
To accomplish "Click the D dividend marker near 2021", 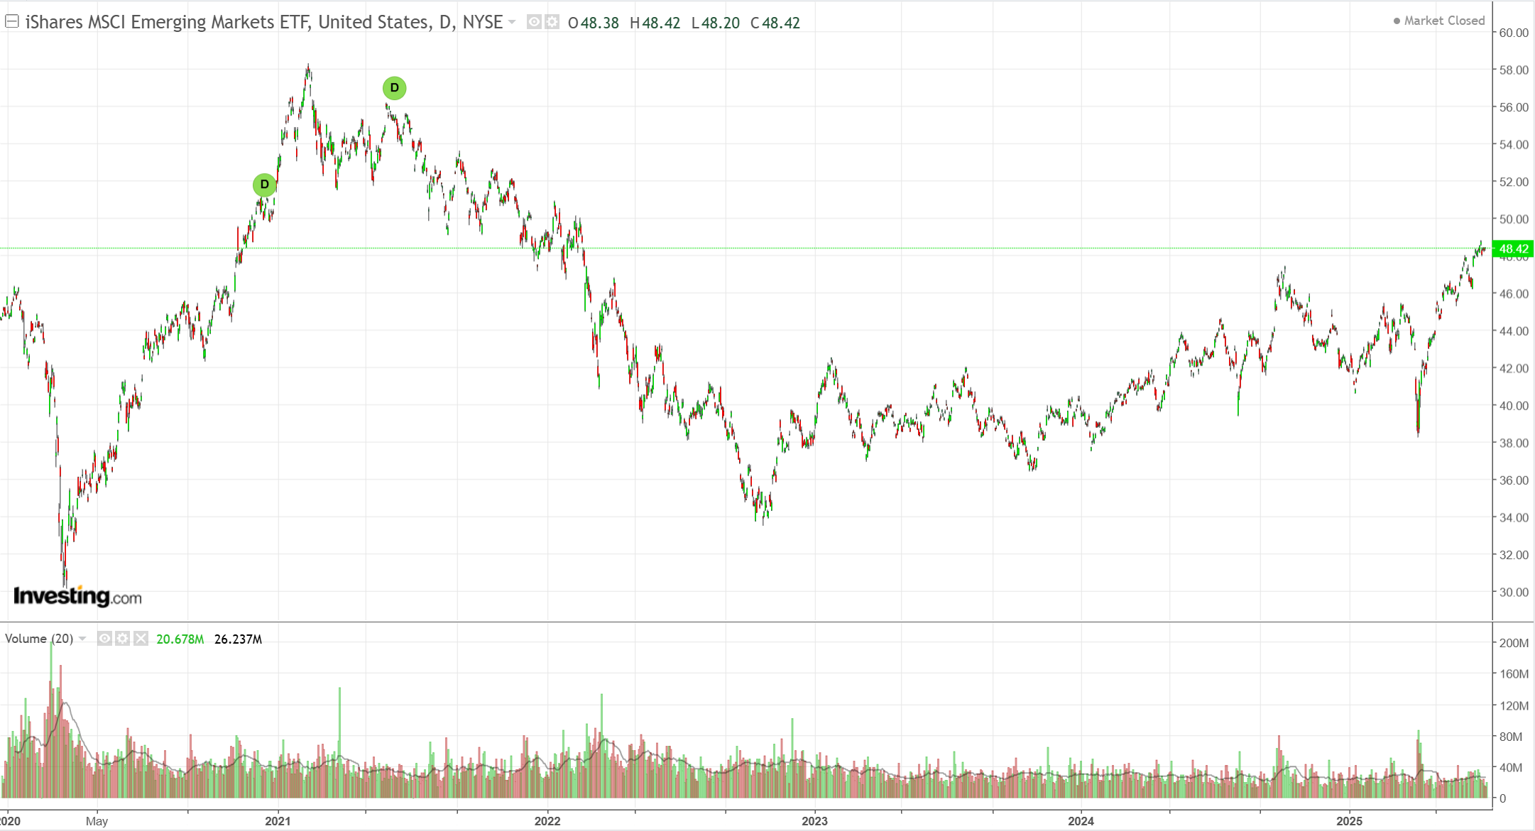I will tap(264, 185).
